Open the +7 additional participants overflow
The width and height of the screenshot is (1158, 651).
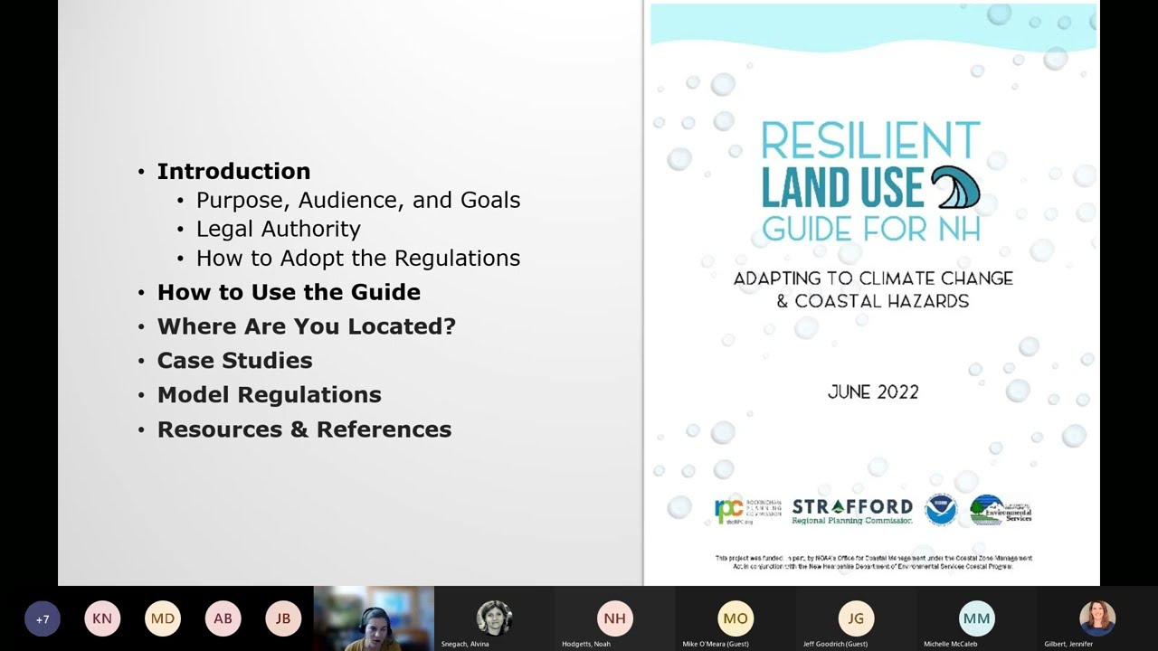click(x=43, y=619)
